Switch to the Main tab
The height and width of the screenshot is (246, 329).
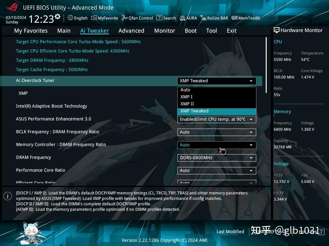click(x=64, y=31)
